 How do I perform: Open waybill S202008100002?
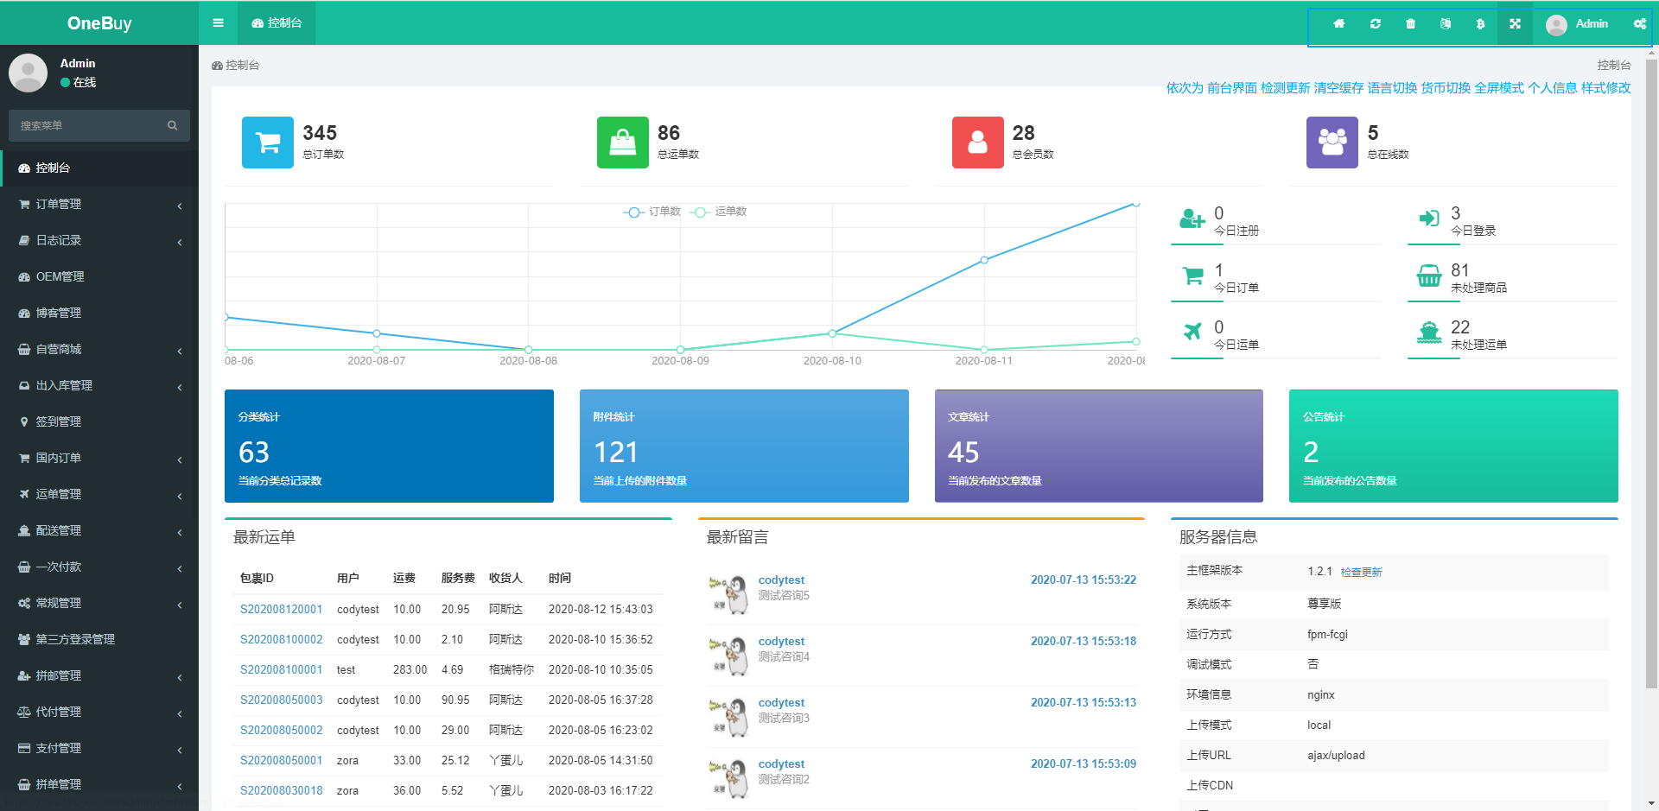tap(281, 640)
